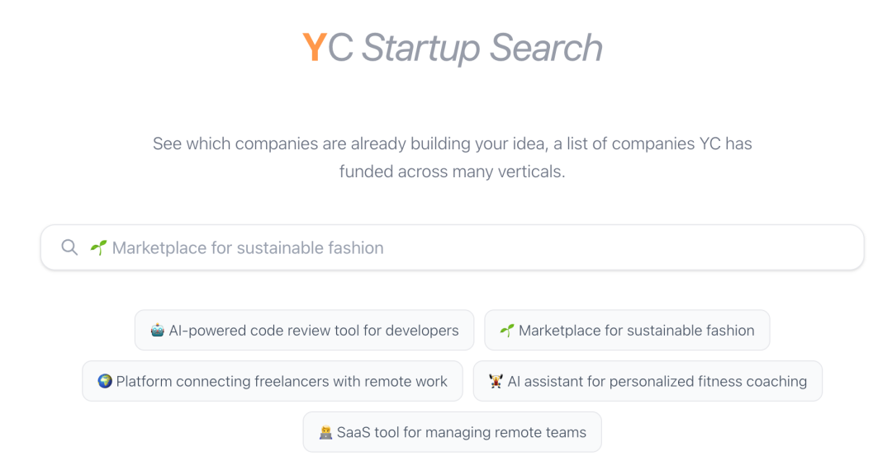Click the robot icon on the code review suggestion
Screen dimensions: 892x475
click(x=159, y=330)
